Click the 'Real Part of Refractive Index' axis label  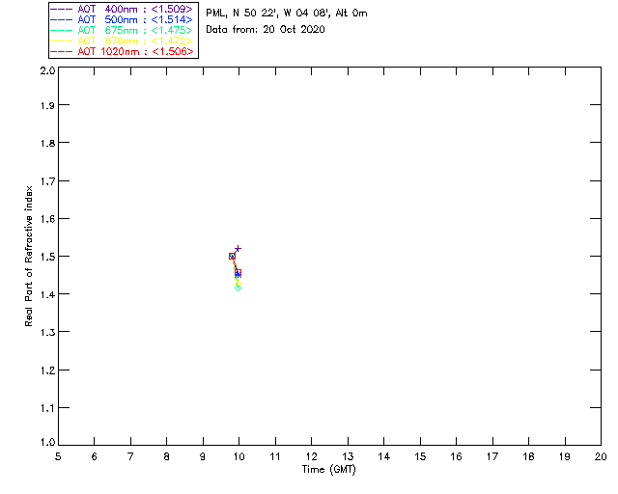click(x=28, y=256)
